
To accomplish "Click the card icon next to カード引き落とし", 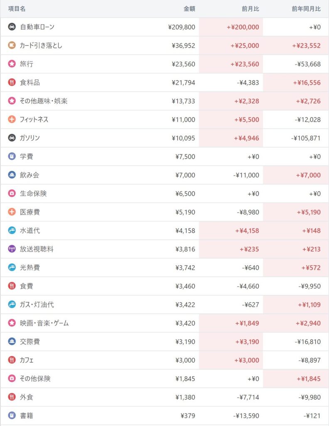I will click(x=12, y=45).
